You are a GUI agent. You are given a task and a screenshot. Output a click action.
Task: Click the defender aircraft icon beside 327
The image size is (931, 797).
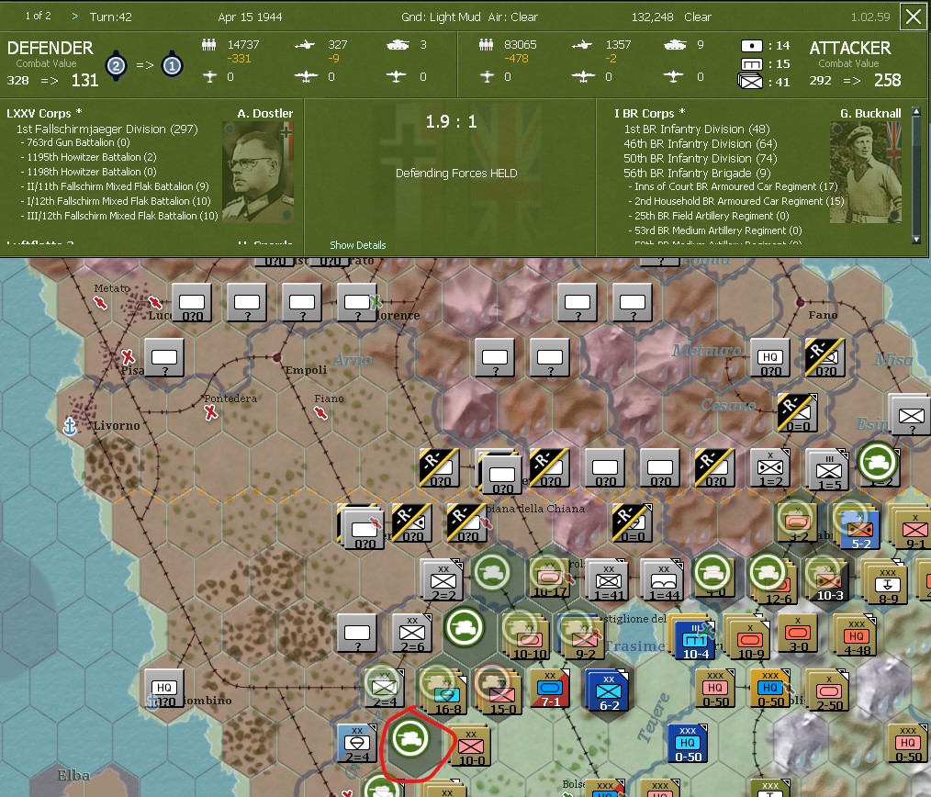point(305,45)
